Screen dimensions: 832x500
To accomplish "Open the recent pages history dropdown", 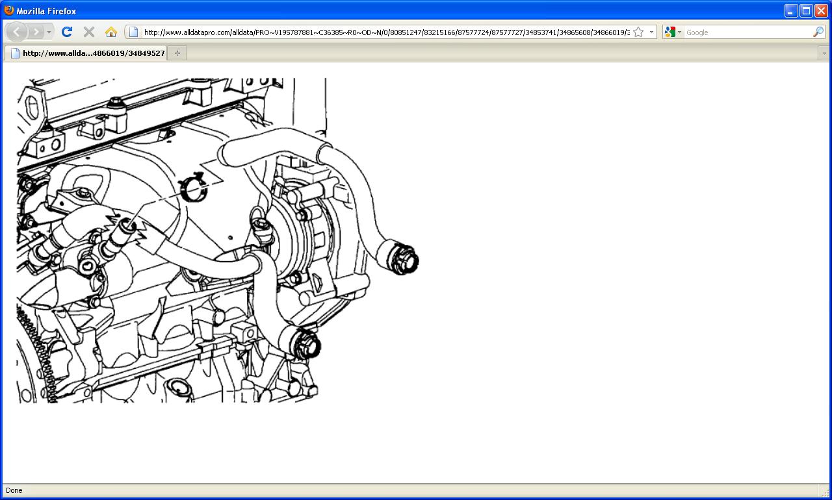I will pos(49,32).
